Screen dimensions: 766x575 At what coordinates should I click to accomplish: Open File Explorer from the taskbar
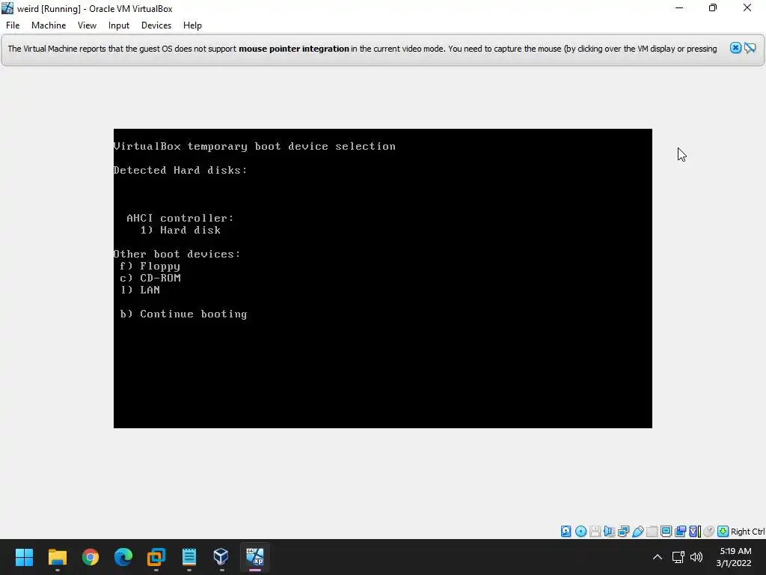click(57, 557)
